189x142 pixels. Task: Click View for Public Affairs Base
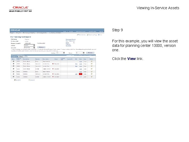(81, 62)
